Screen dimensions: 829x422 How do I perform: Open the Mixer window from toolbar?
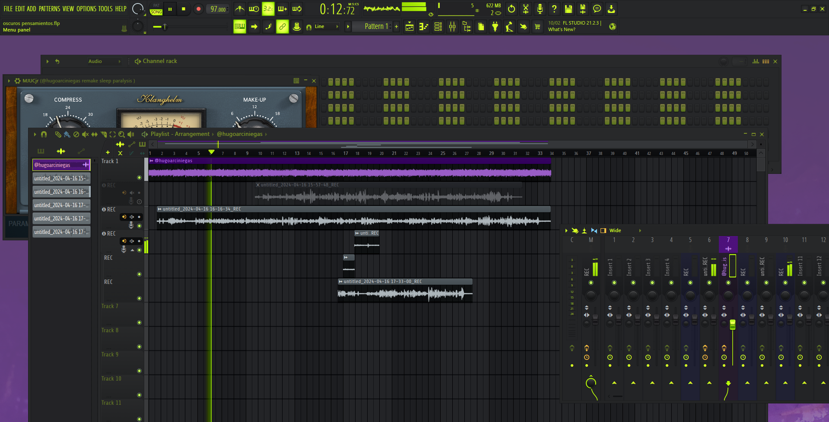tap(452, 27)
